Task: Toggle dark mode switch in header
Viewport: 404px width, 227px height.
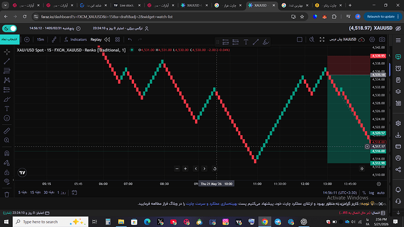Action: coord(9,28)
